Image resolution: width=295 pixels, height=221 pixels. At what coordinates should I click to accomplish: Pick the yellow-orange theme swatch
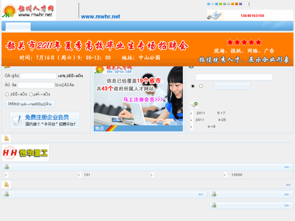coord(233,4)
